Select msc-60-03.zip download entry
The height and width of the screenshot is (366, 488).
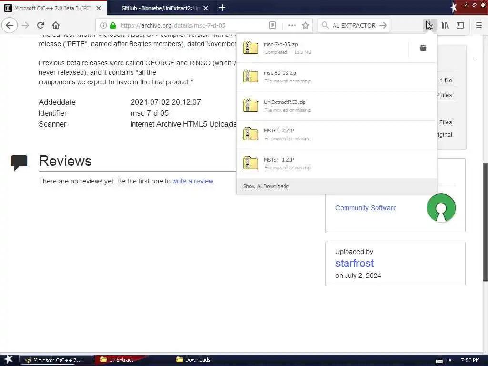point(337,77)
